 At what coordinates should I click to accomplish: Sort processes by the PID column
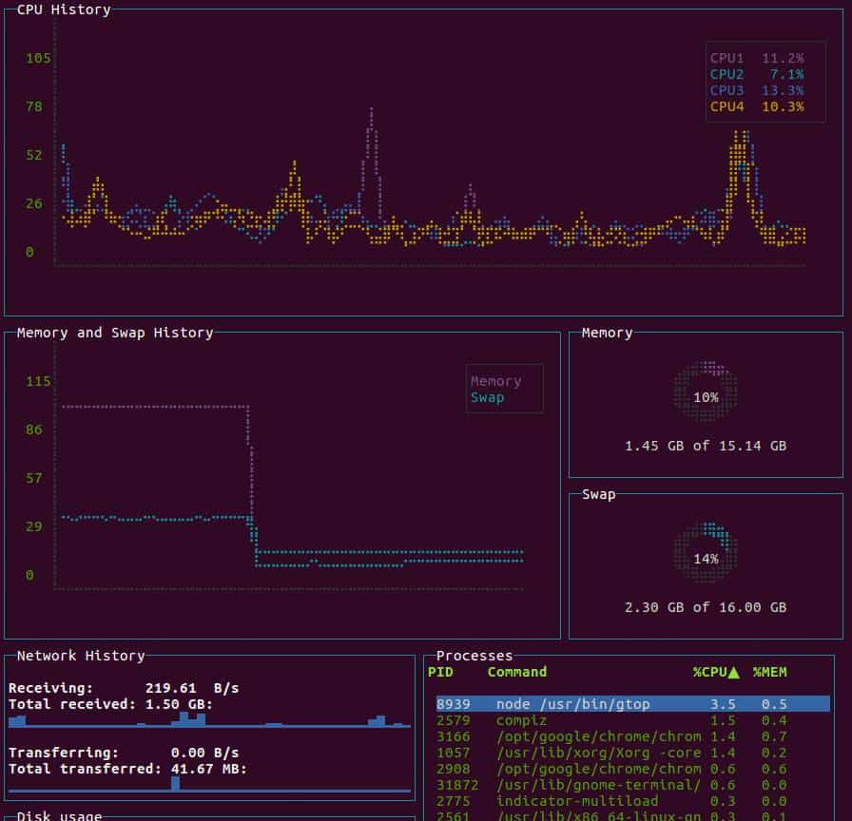445,672
